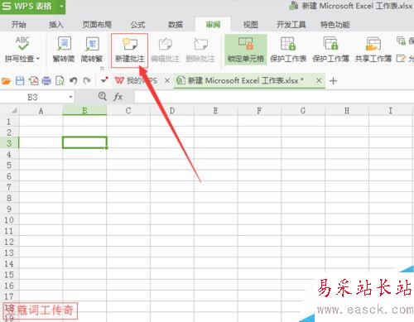This screenshot has width=414, height=322.
Task: Click the edit comment (编辑批注) button
Action: [x=166, y=50]
